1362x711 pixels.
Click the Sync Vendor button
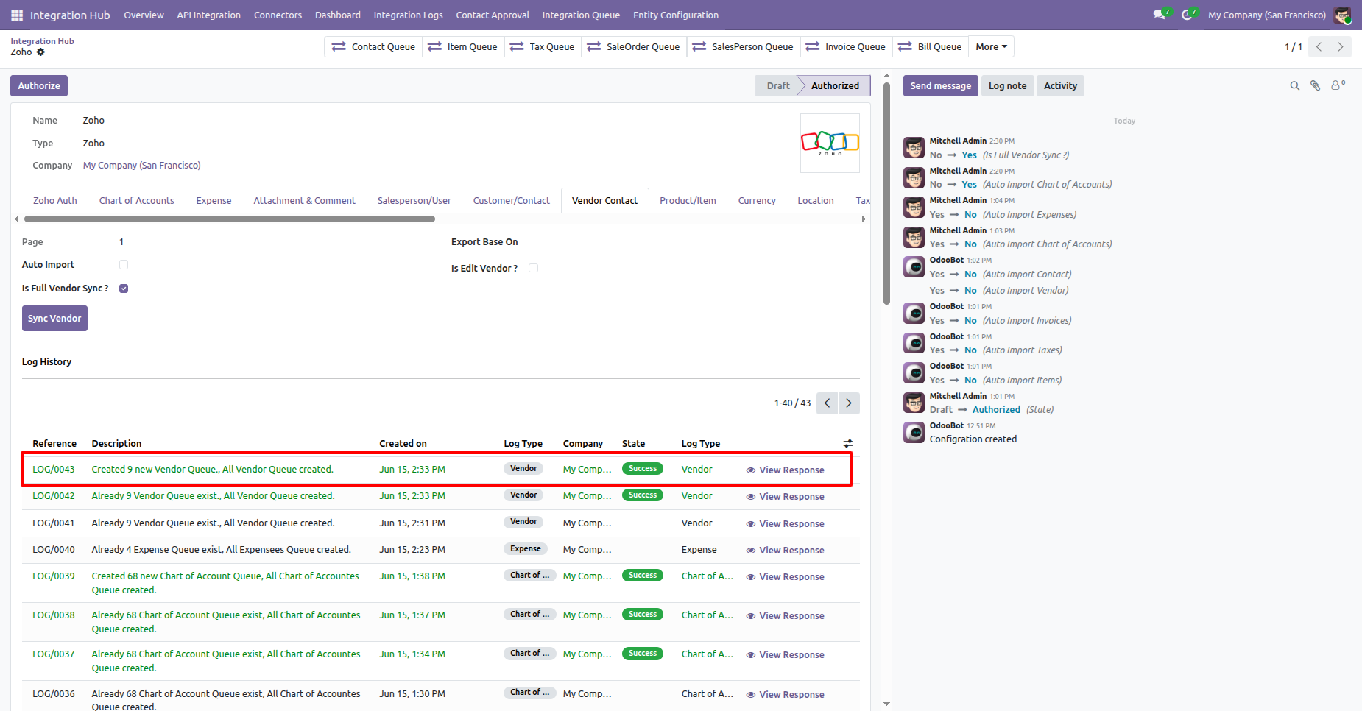tap(54, 319)
